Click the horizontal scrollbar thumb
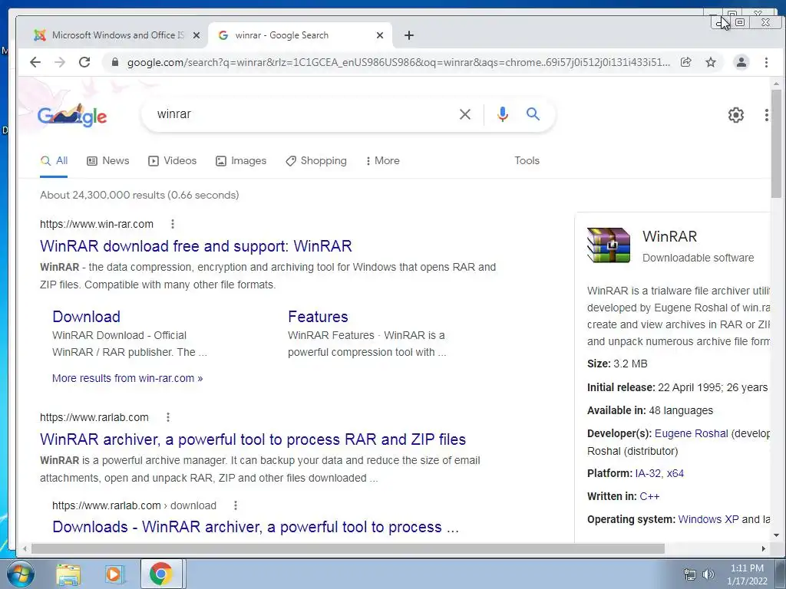 (348, 549)
